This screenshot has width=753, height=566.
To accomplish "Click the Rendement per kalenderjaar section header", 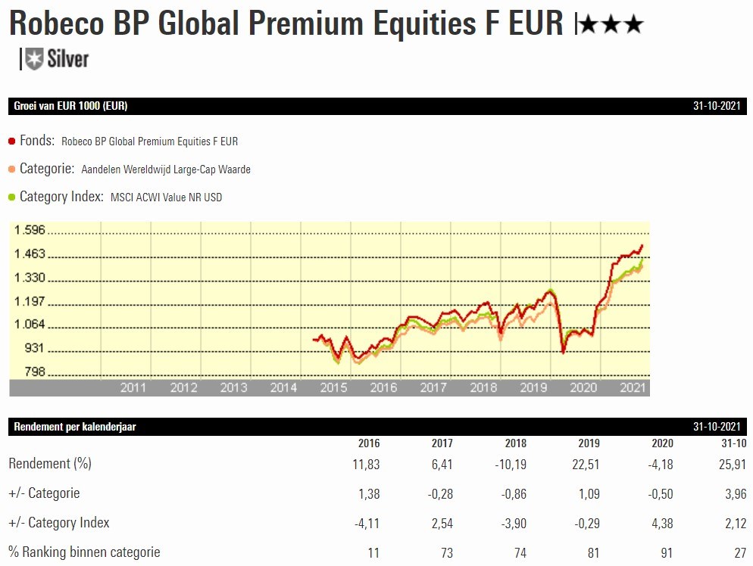I will click(x=75, y=427).
